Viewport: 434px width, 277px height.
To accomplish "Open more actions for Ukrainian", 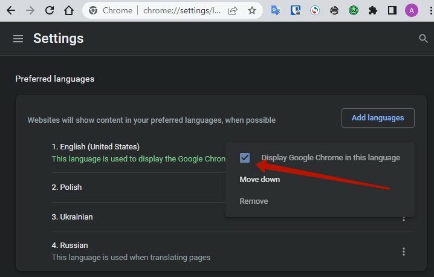I will pos(404,219).
